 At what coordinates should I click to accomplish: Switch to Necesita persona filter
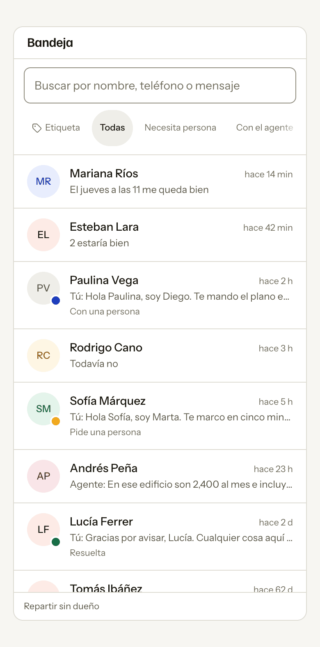point(181,128)
